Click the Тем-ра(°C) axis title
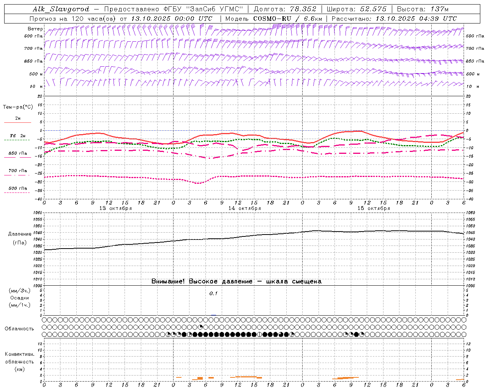 [x=18, y=107]
